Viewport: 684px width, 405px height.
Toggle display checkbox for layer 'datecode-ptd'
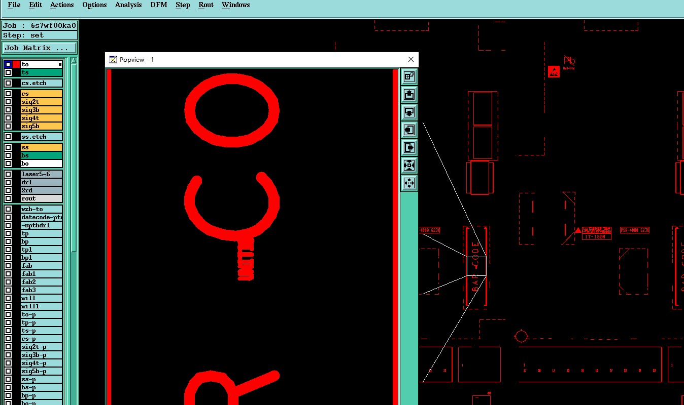click(8, 217)
